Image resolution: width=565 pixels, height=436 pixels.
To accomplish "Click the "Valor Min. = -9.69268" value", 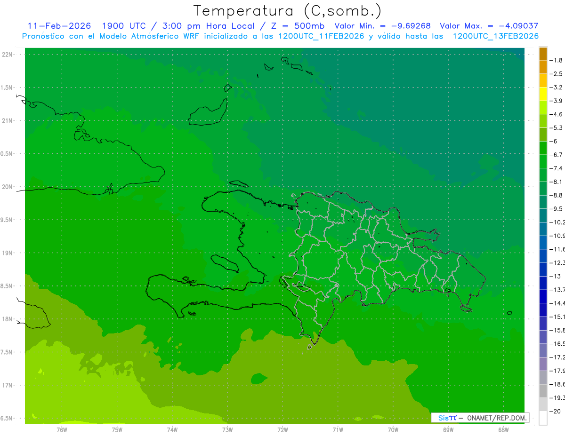I will [x=382, y=26].
